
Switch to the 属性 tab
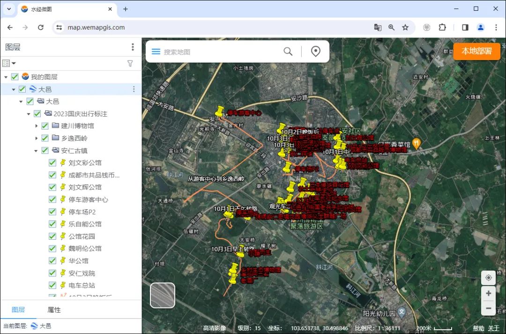pyautogui.click(x=54, y=310)
